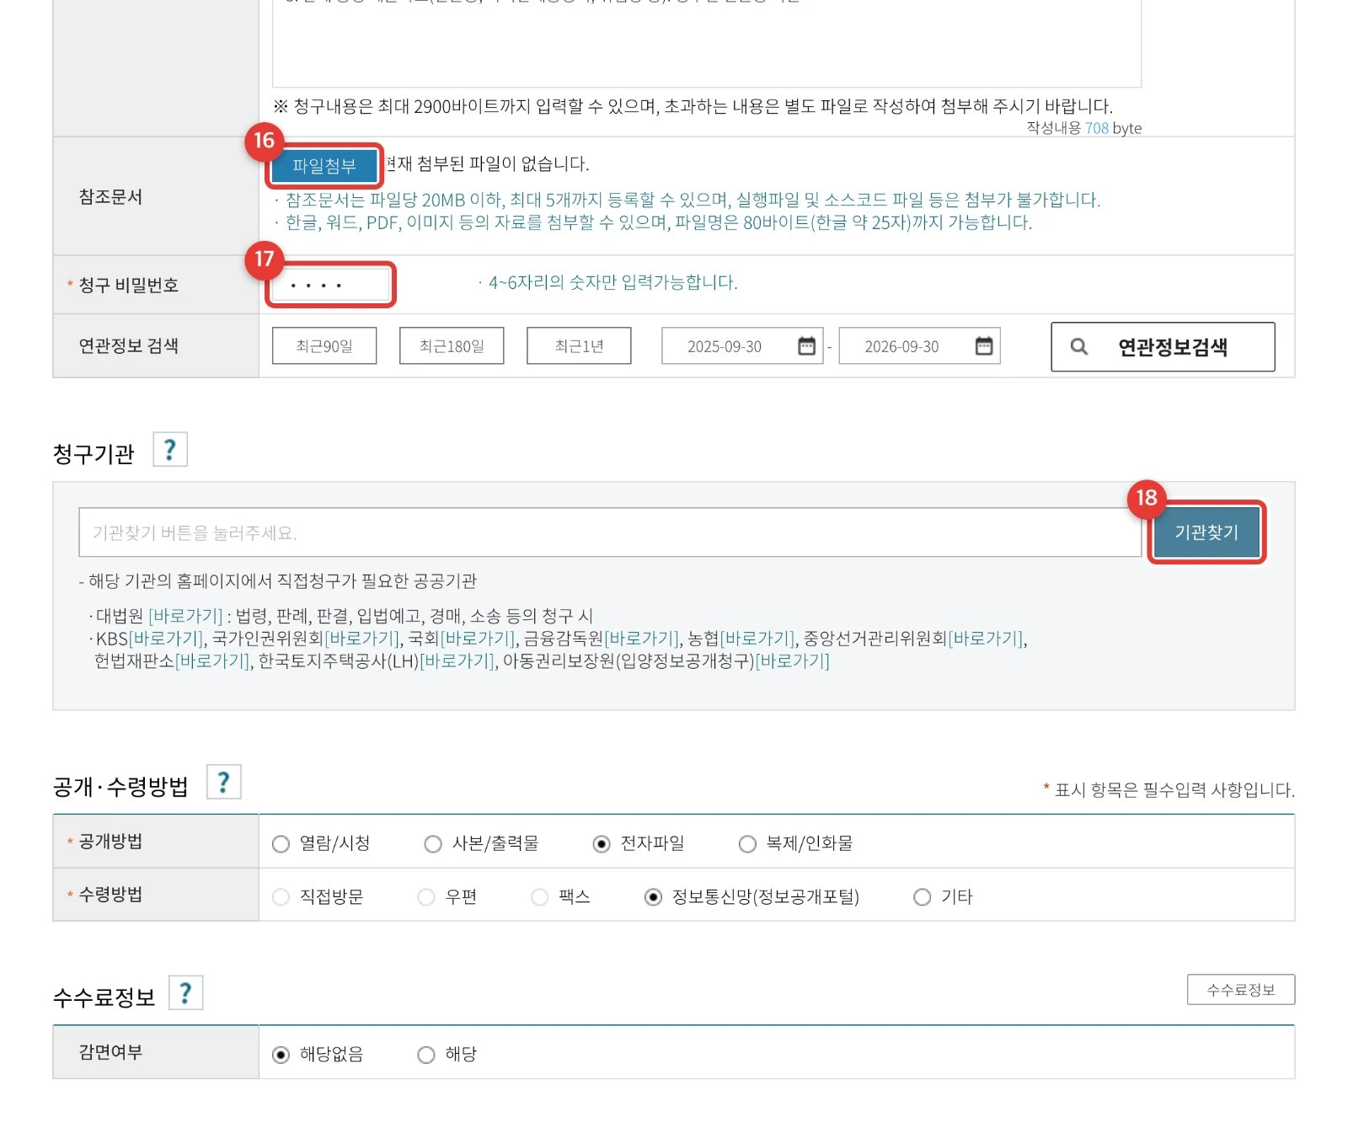Select 전자파일 disclosure method

(x=602, y=844)
